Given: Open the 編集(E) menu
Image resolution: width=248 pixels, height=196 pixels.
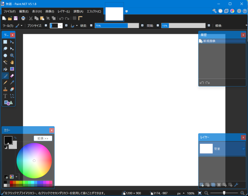Looking at the screenshot, I should point(24,11).
